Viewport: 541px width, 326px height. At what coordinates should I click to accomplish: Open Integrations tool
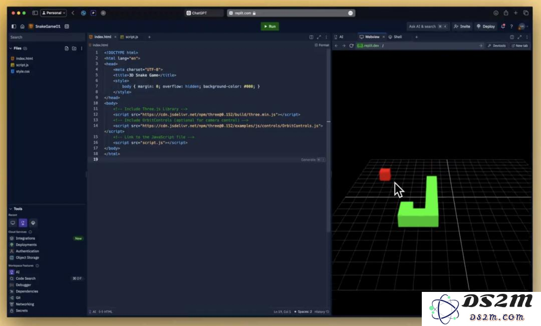[x=25, y=238]
